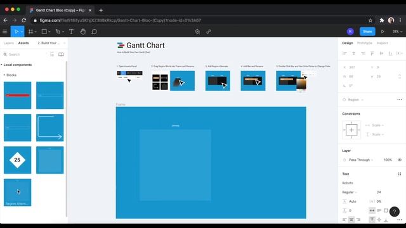Collapse Blocks section
Screen dimensions: 406x228
point(4,75)
